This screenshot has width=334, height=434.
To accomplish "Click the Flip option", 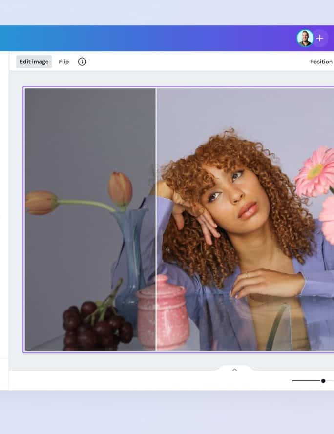I will [63, 62].
